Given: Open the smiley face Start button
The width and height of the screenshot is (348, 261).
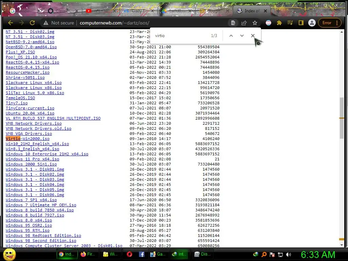Looking at the screenshot, I should click(9, 254).
